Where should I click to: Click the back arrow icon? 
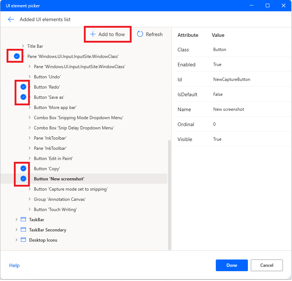pyautogui.click(x=11, y=19)
